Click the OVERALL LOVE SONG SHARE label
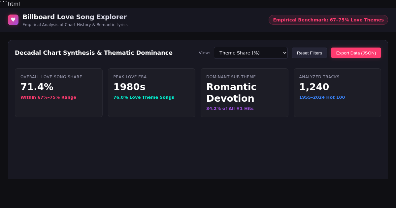 (x=51, y=77)
